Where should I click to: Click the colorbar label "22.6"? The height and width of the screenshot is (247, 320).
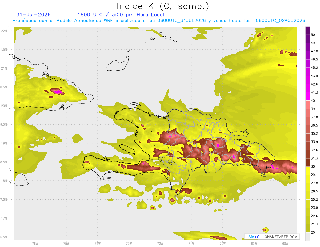tap(314, 216)
